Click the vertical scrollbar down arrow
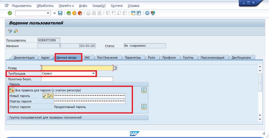 pyautogui.click(x=260, y=119)
